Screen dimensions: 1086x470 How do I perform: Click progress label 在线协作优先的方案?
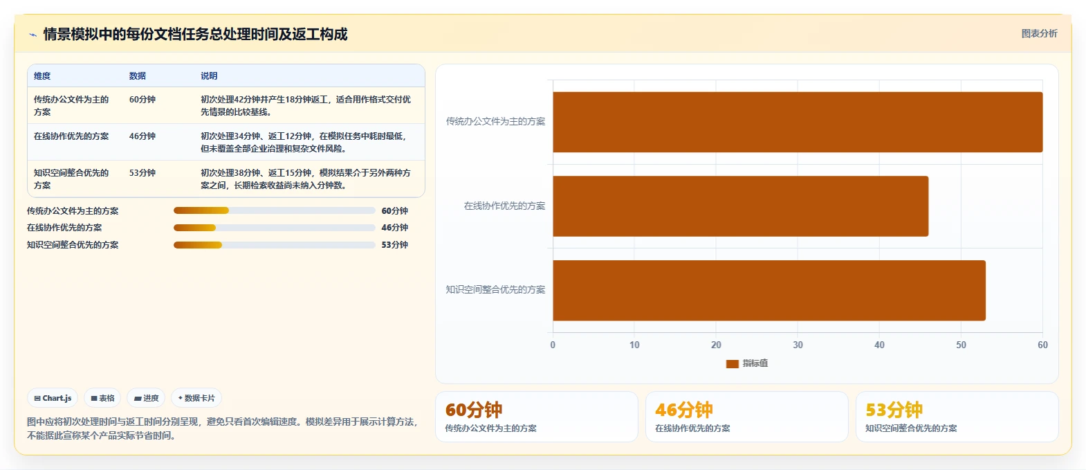[64, 228]
